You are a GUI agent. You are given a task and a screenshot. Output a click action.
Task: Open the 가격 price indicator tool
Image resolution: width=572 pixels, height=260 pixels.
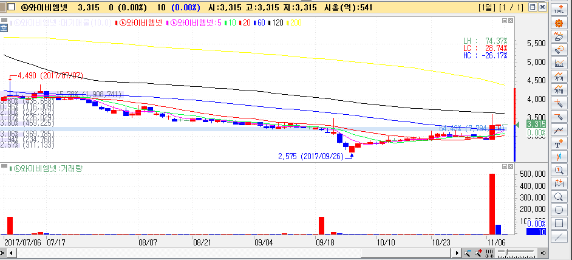559,76
